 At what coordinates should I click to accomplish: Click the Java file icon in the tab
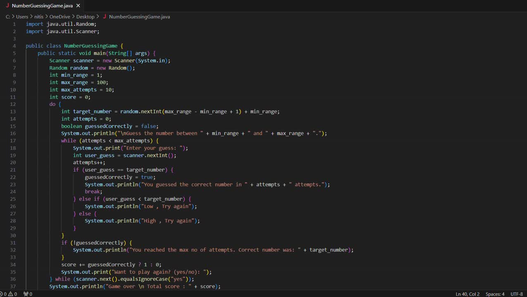[x=7, y=6]
